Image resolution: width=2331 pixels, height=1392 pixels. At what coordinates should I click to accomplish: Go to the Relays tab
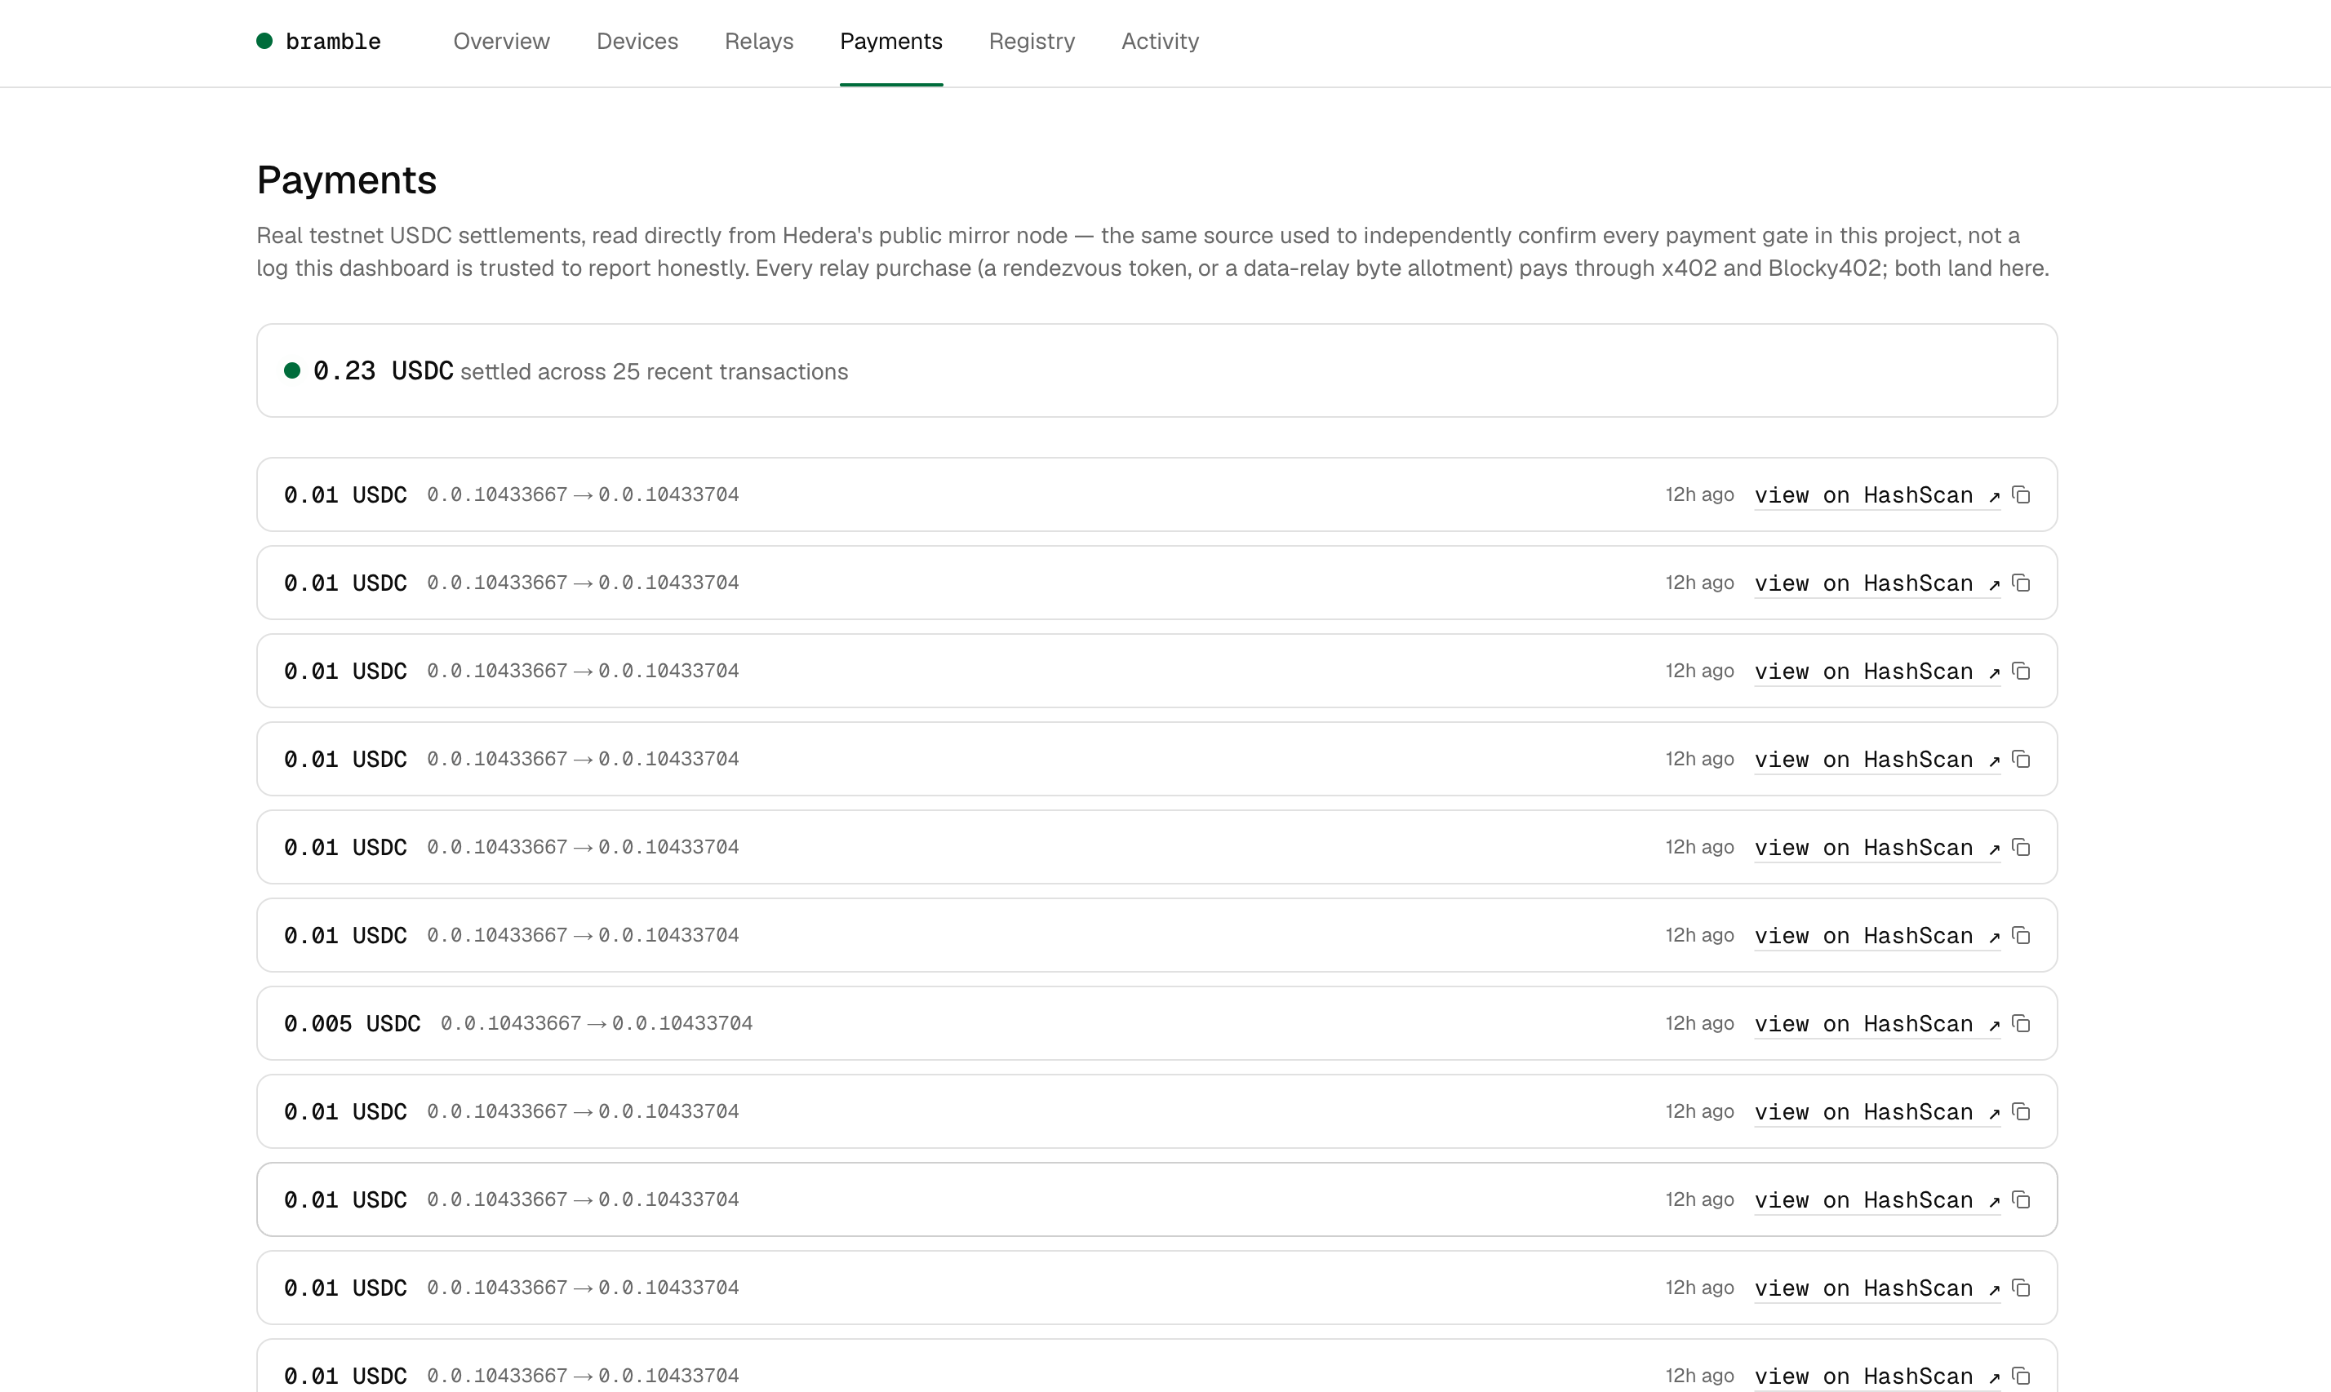759,42
